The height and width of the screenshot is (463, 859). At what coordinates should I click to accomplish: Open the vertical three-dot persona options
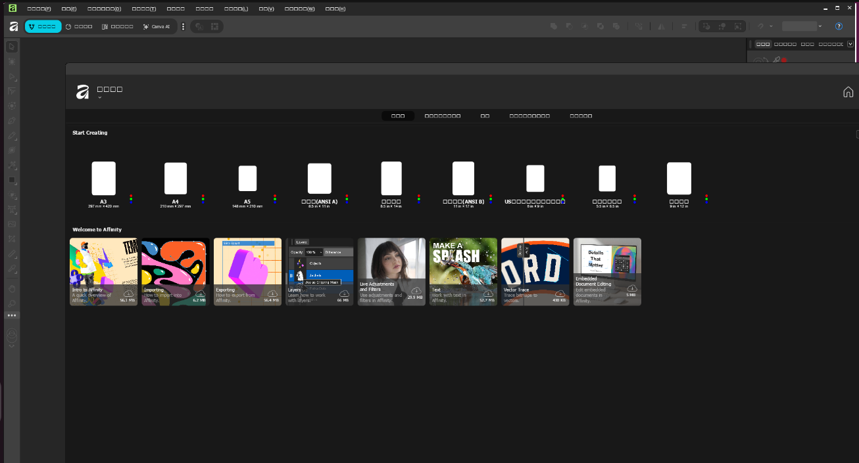tap(183, 26)
